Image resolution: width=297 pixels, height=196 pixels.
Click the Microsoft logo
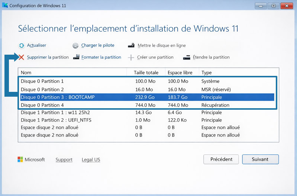click(x=20, y=160)
